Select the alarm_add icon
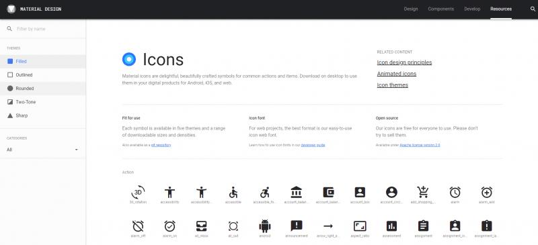 (x=486, y=192)
